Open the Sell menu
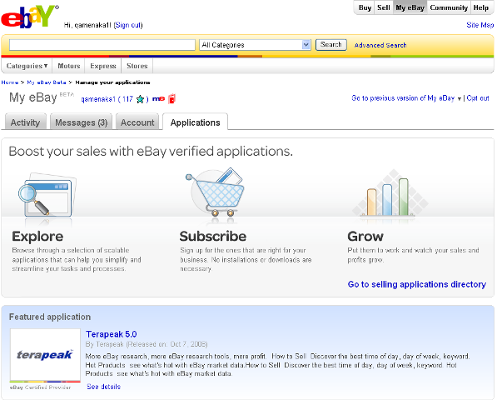This screenshot has width=497, height=400. coord(384,7)
